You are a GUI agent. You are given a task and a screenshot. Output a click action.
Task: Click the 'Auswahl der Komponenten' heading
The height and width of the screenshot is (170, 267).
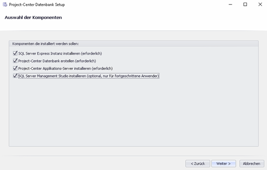pyautogui.click(x=33, y=17)
